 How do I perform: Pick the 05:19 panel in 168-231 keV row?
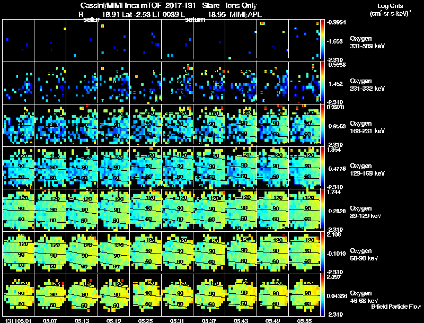tap(114, 125)
